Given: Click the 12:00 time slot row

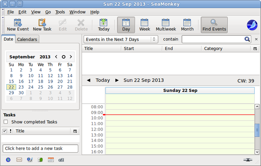Looking at the screenshot, I should tap(180, 129).
